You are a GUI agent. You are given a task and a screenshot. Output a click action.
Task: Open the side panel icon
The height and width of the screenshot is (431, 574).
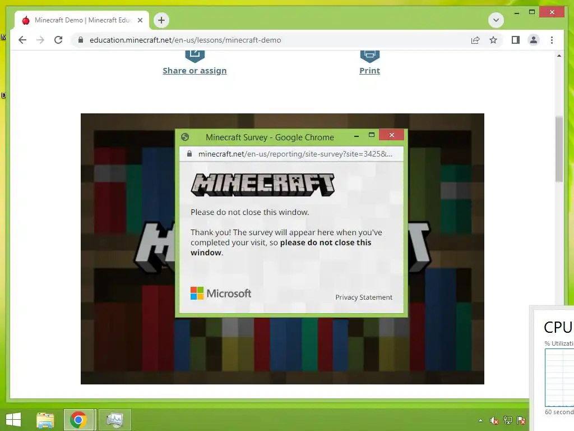pos(516,40)
